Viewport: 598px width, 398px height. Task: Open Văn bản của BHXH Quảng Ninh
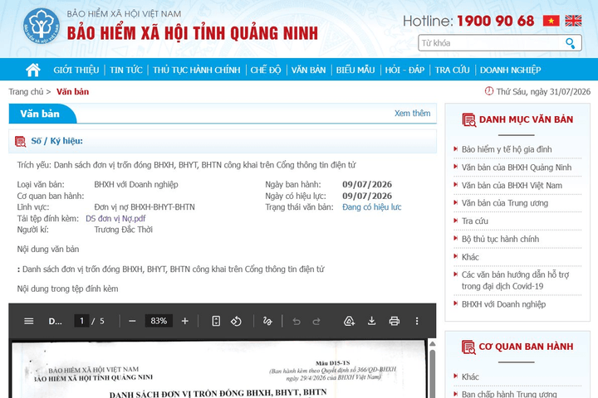(517, 167)
